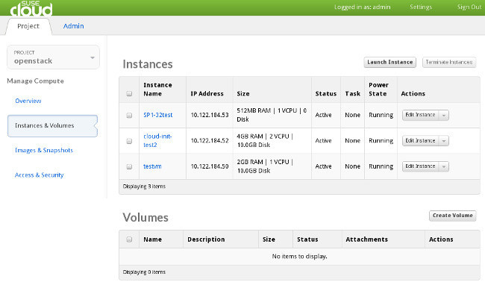
Task: Click Sign Out in the top bar
Action: [x=469, y=7]
